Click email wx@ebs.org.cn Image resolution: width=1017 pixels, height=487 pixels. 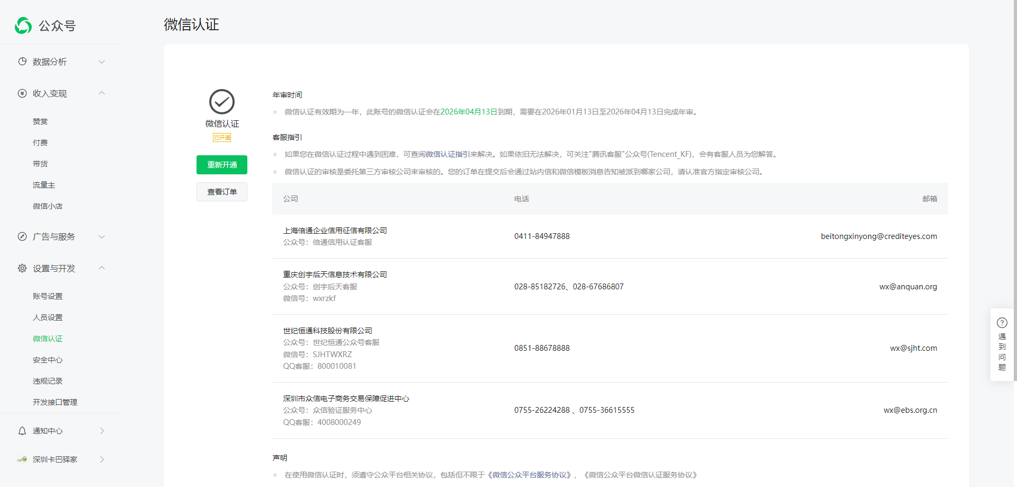(910, 410)
